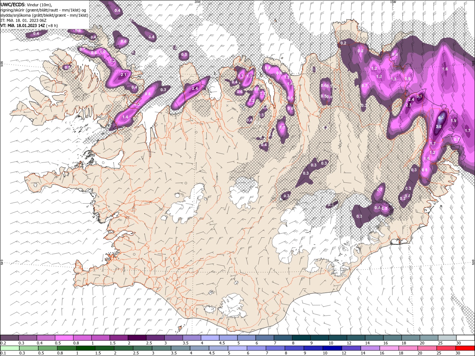Select the white upper legend swatch at 30
The image size is (475, 356).
(465, 338)
